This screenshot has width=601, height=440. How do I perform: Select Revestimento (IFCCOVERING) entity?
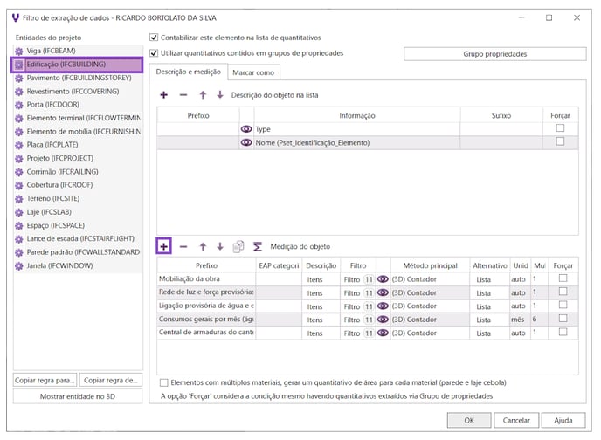coord(78,91)
